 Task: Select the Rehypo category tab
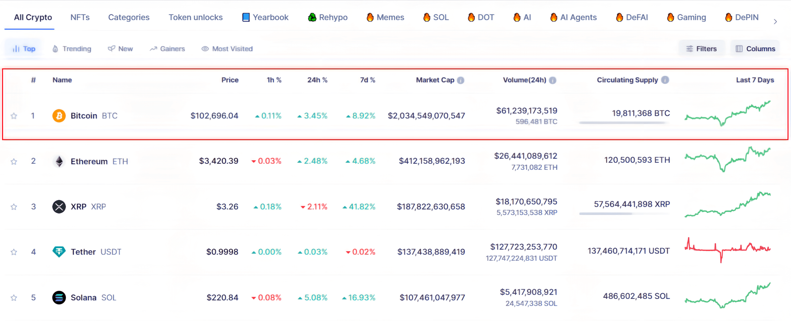coord(328,17)
